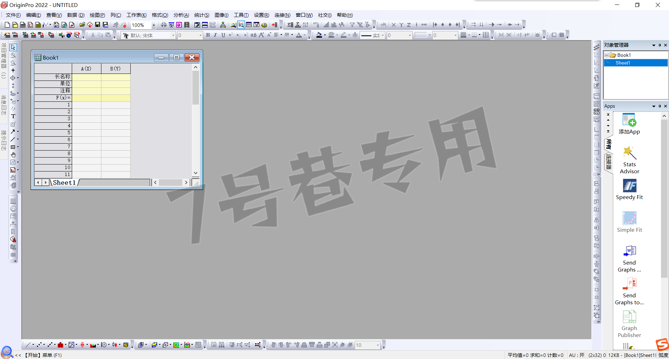
Task: Save the project with the floppy icon
Action: (x=98, y=25)
